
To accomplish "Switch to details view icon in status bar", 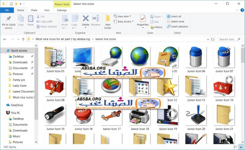I will (236, 147).
